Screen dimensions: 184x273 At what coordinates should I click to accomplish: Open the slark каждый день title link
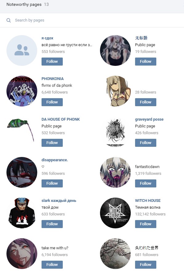[x=59, y=201]
